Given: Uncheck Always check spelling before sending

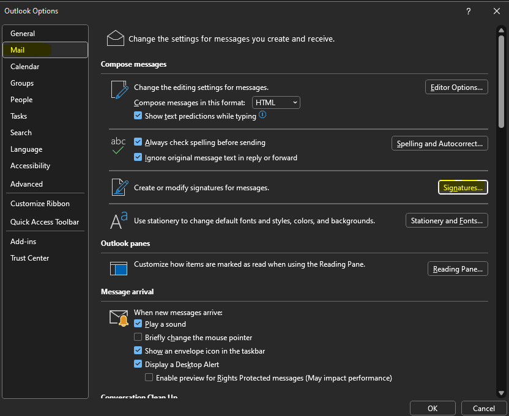Looking at the screenshot, I should click(x=138, y=143).
